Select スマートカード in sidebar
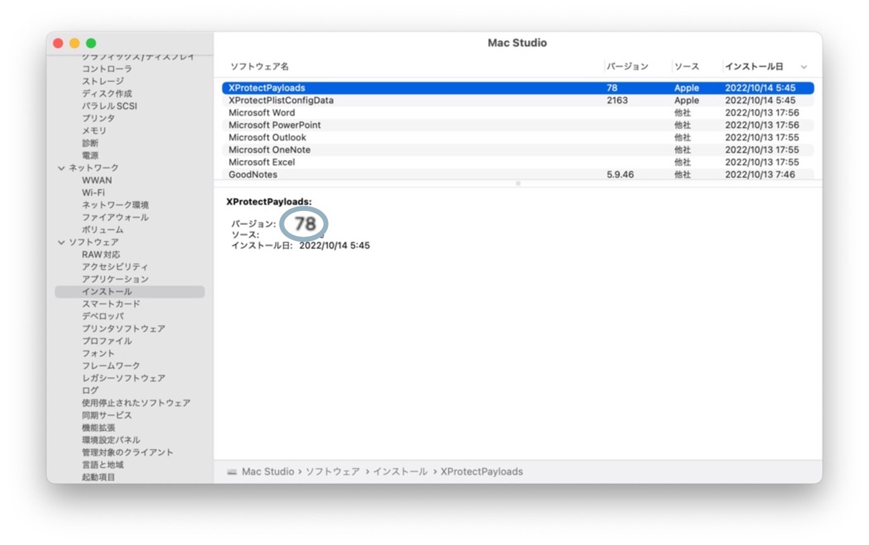 pyautogui.click(x=111, y=304)
